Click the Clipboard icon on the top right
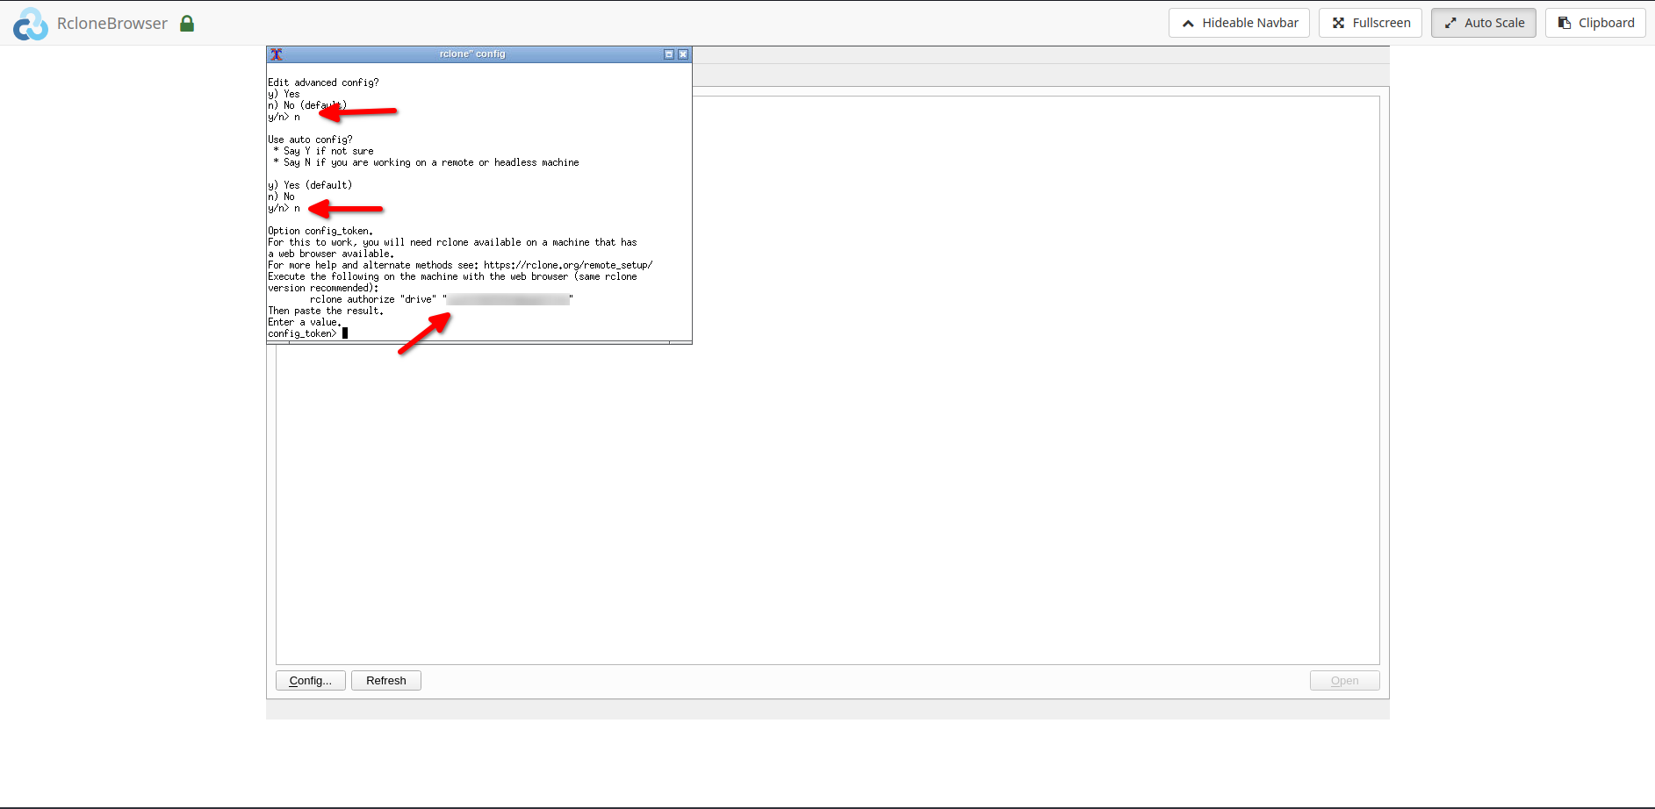 pyautogui.click(x=1564, y=22)
